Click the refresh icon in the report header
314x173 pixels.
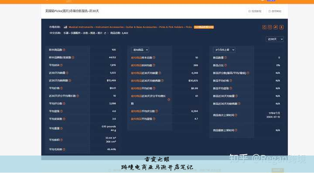pyautogui.click(x=264, y=27)
